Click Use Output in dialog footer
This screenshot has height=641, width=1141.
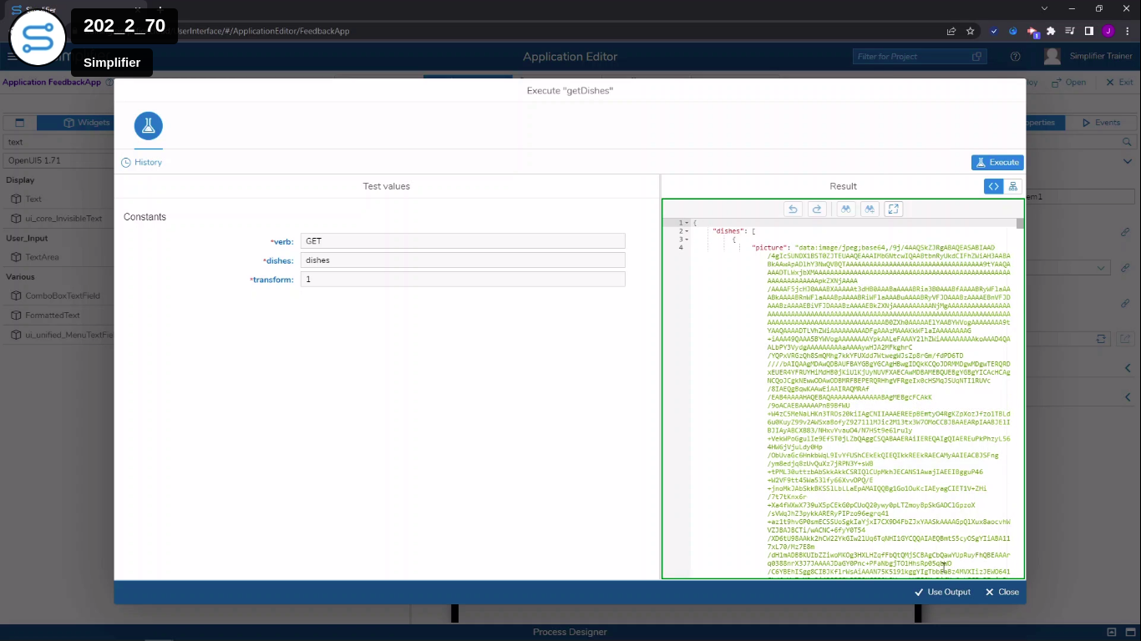coord(942,592)
